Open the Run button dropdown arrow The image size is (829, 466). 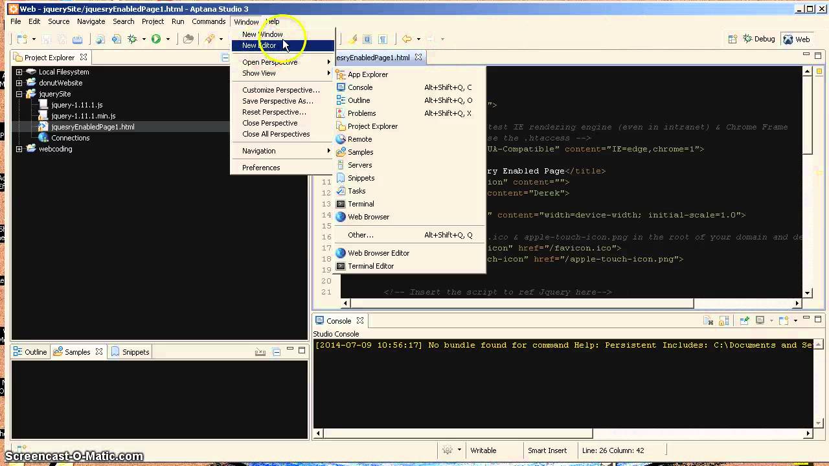coord(167,39)
